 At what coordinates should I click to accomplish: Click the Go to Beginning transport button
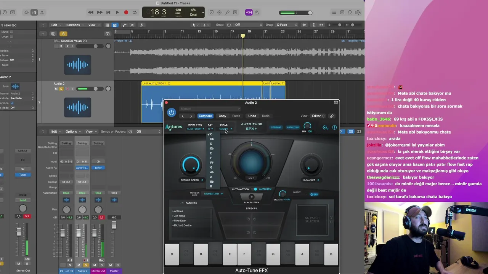(108, 13)
